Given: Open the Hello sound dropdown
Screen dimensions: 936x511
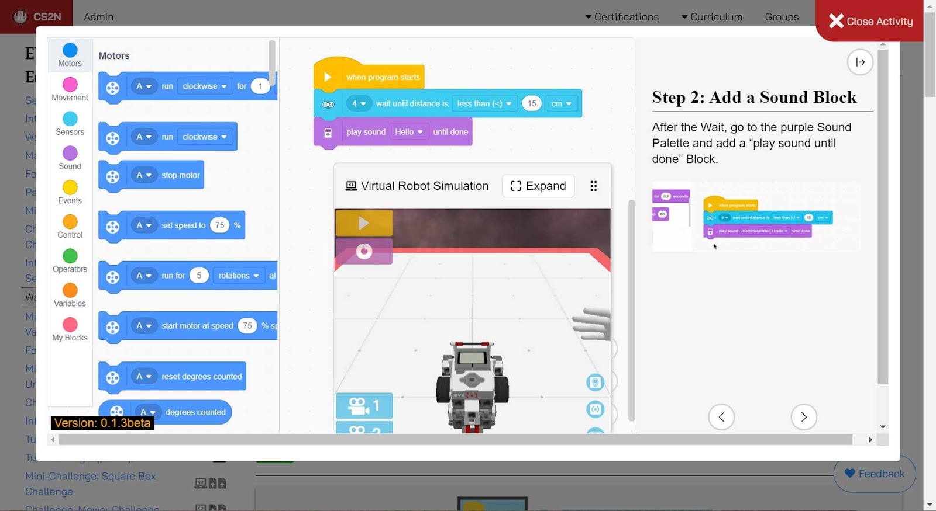Looking at the screenshot, I should pos(408,132).
